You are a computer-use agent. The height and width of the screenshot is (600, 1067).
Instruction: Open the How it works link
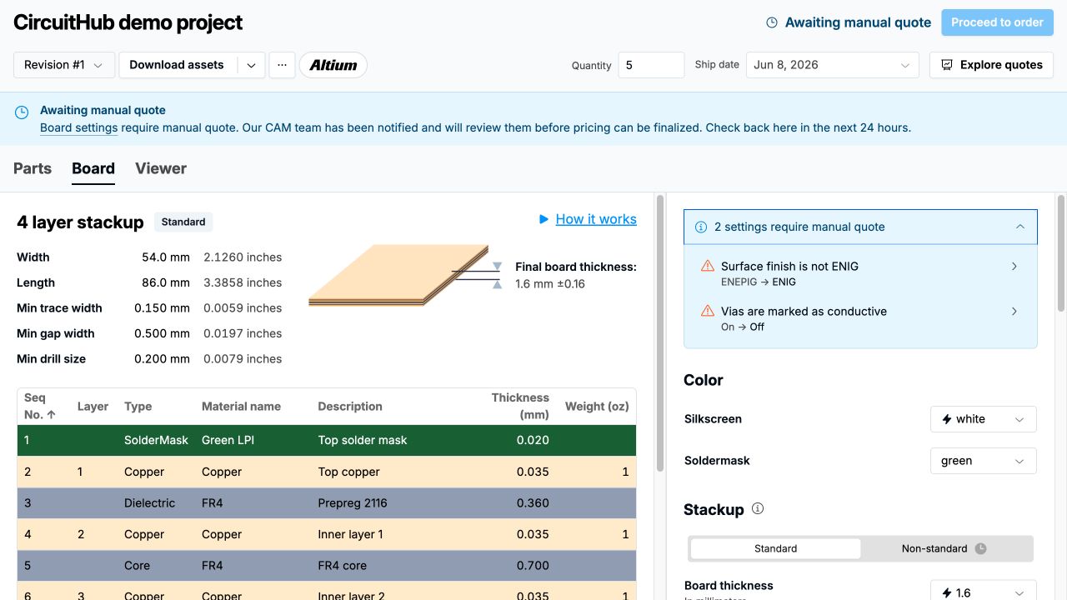pyautogui.click(x=596, y=219)
